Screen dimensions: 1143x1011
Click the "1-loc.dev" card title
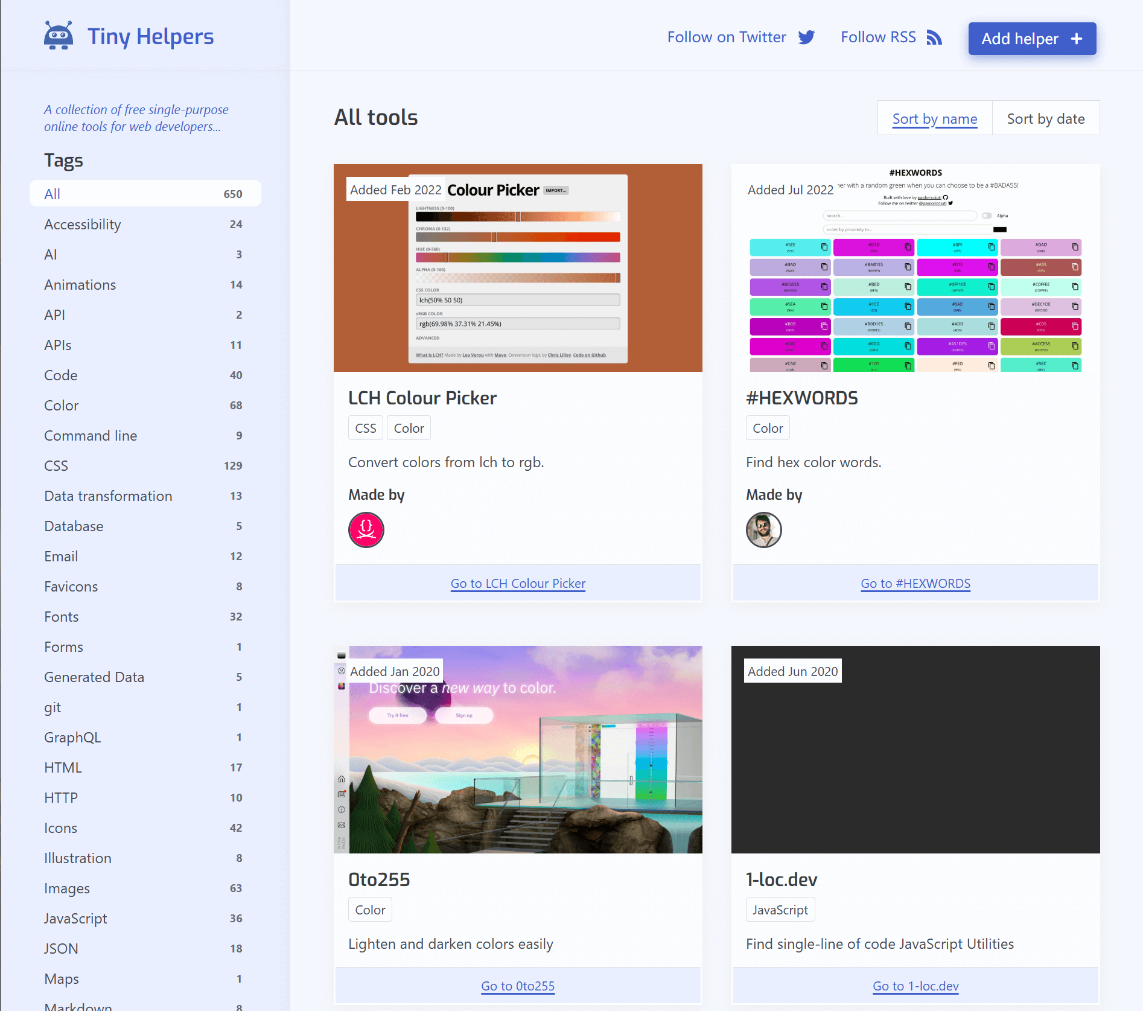782,879
